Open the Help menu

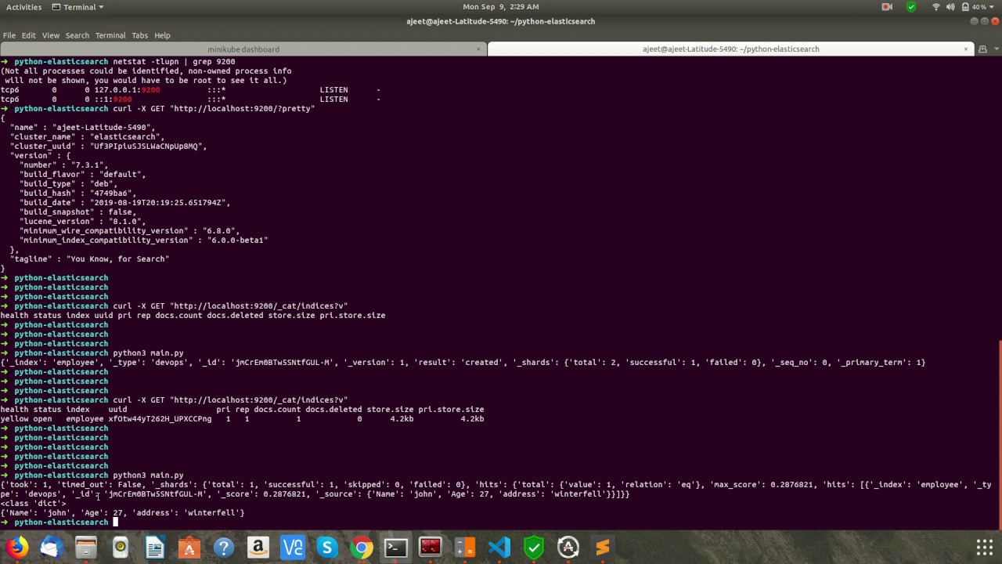[162, 35]
